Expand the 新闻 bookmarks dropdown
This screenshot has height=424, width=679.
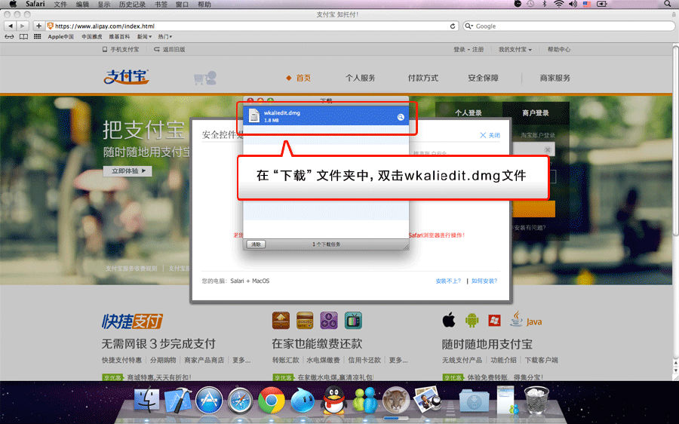point(144,37)
